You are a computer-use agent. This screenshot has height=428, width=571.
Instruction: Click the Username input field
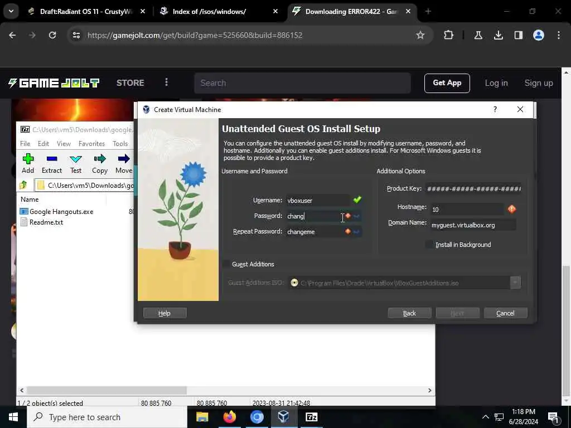click(318, 200)
